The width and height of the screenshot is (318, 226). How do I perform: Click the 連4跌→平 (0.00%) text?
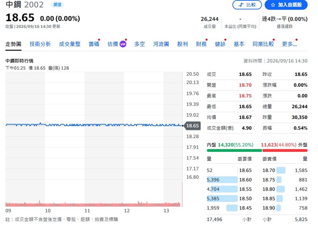pyautogui.click(x=285, y=19)
